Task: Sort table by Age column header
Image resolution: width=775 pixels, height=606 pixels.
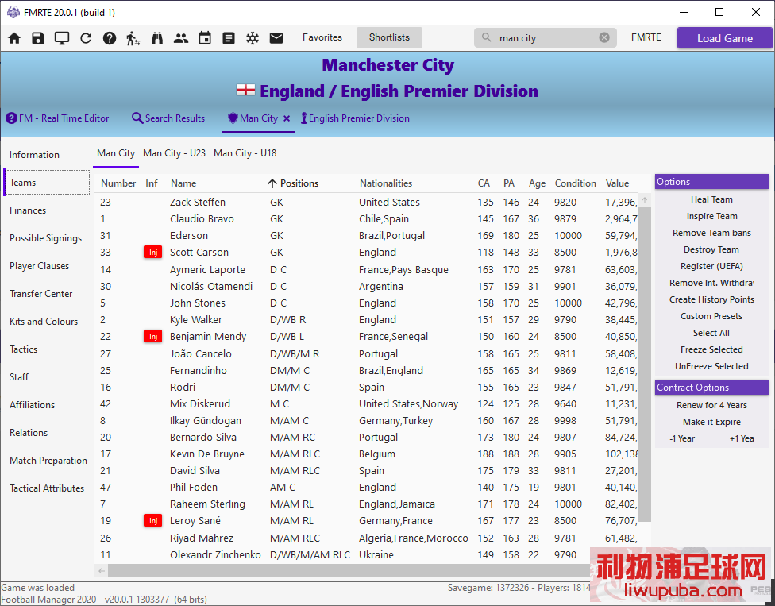Action: pos(537,183)
